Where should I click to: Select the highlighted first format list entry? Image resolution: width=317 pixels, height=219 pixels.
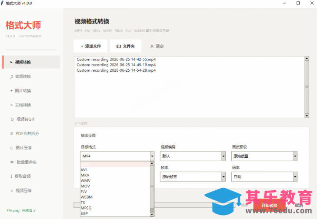pyautogui.click(x=115, y=164)
